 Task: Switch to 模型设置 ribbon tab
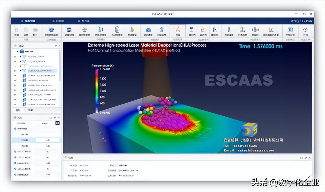[28, 21]
